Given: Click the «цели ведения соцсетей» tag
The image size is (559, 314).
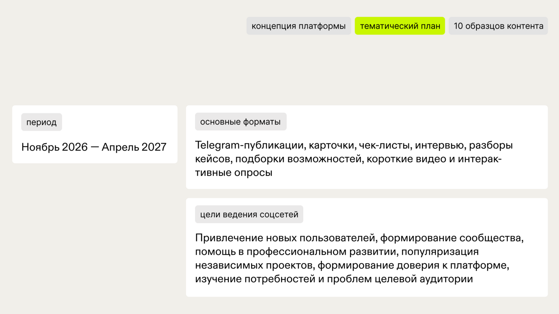Looking at the screenshot, I should pos(249,214).
